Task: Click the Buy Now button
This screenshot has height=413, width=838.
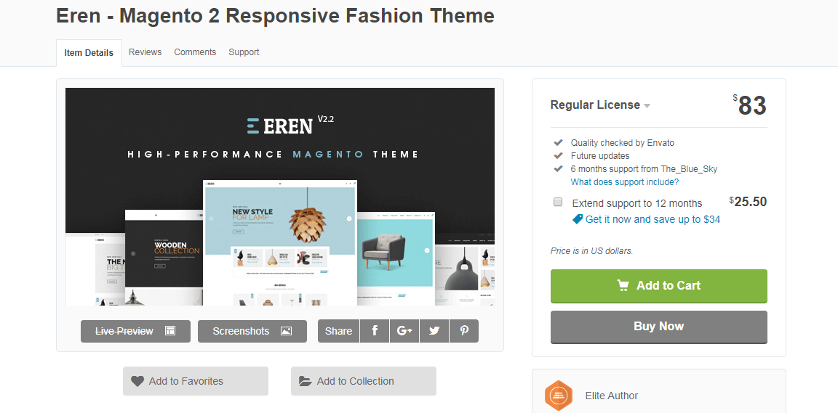Action: [658, 327]
